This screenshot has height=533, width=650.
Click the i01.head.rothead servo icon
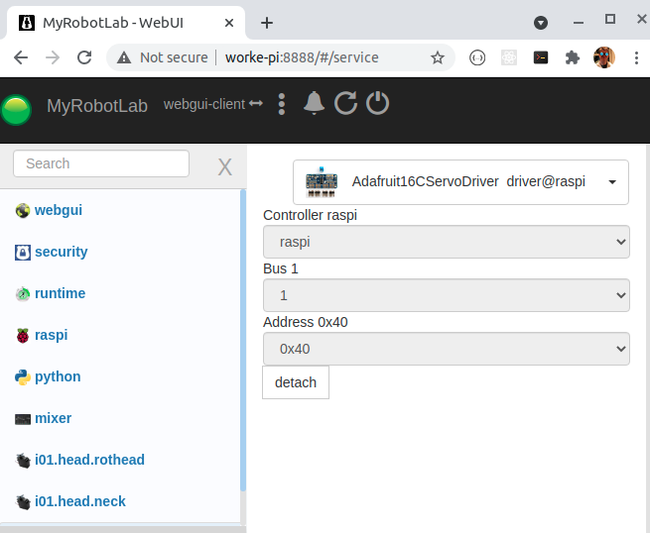click(23, 460)
